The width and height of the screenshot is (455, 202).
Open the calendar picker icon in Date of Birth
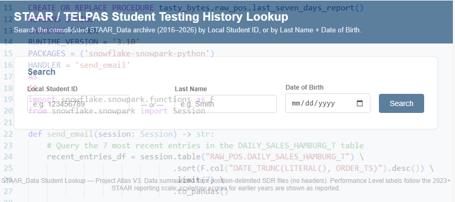360,103
